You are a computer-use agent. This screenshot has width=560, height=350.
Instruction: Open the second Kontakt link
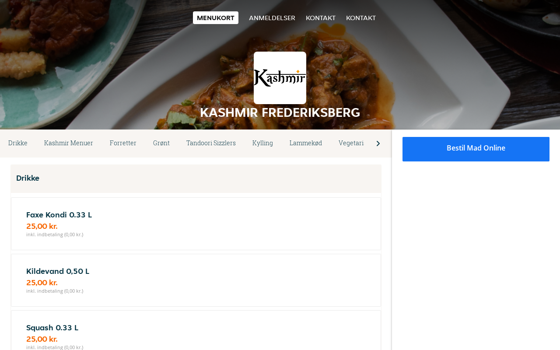pyautogui.click(x=361, y=18)
